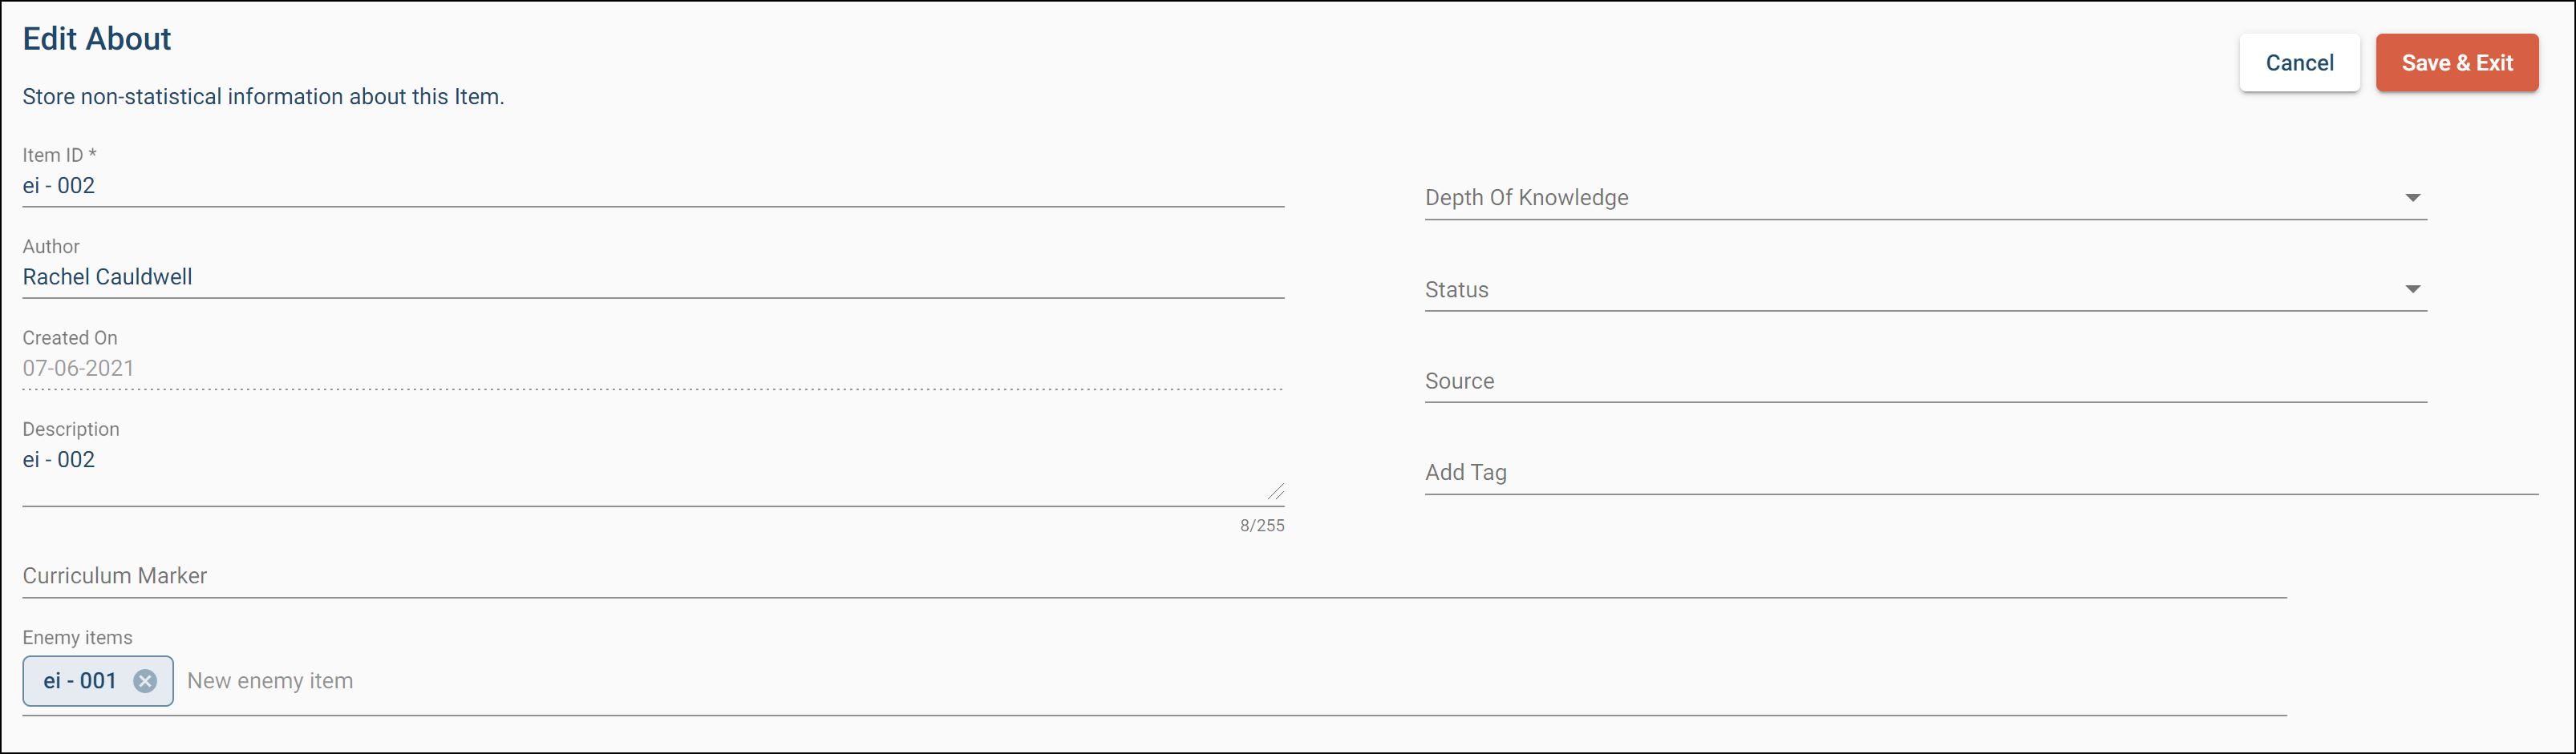Focus the Item ID text field
Viewport: 2576px width, 754px height.
tap(650, 186)
